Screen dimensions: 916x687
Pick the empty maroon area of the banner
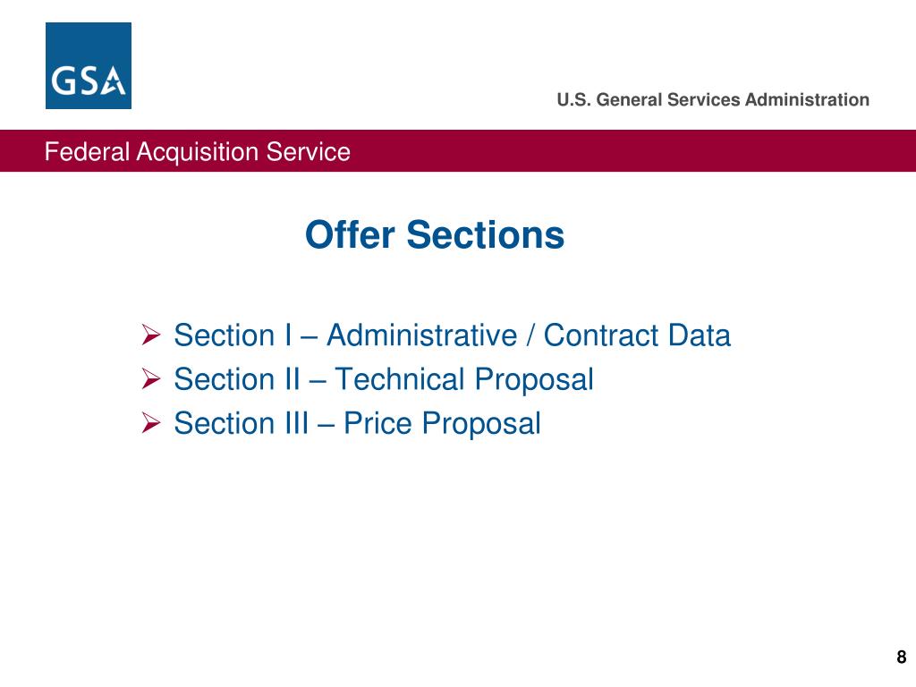[x=631, y=150]
